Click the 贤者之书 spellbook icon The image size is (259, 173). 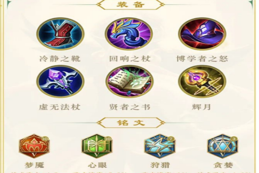click(x=129, y=82)
